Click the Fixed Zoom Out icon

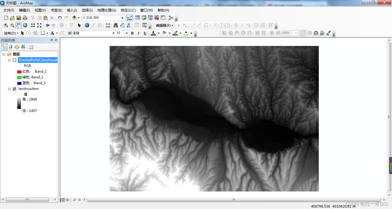point(39,25)
